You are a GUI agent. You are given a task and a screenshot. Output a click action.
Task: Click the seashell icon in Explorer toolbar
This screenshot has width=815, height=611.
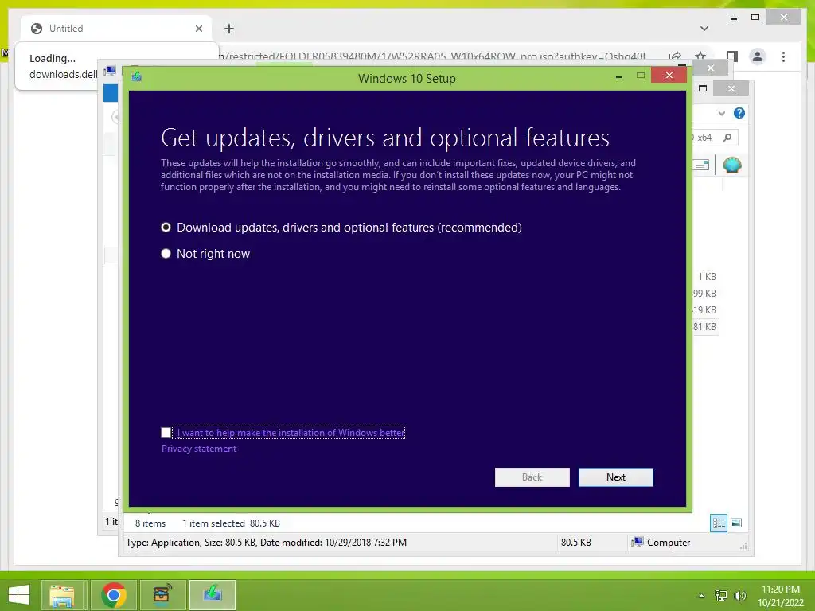pos(732,165)
